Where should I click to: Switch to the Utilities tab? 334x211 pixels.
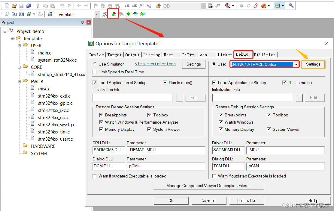coord(265,55)
